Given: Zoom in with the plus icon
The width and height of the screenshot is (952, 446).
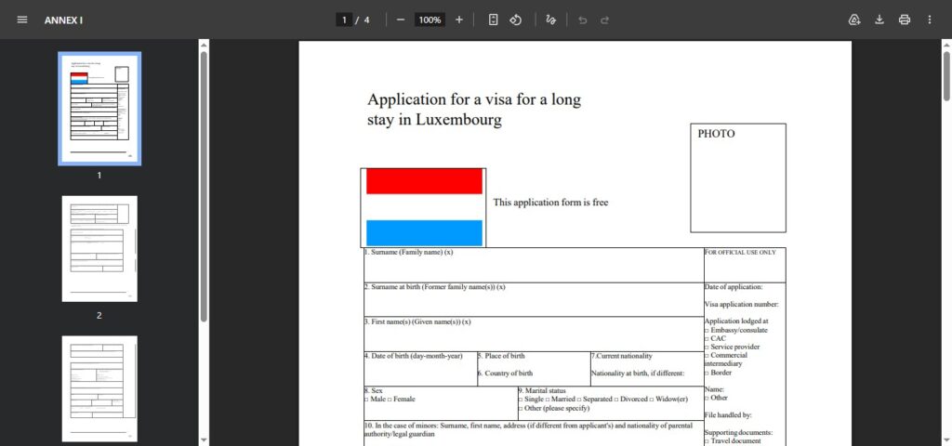Looking at the screenshot, I should click(x=458, y=20).
